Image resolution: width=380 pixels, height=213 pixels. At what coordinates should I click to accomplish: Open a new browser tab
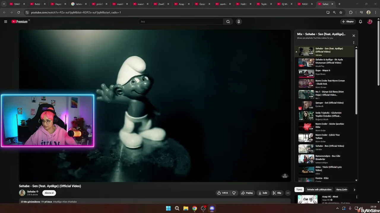coord(339,4)
